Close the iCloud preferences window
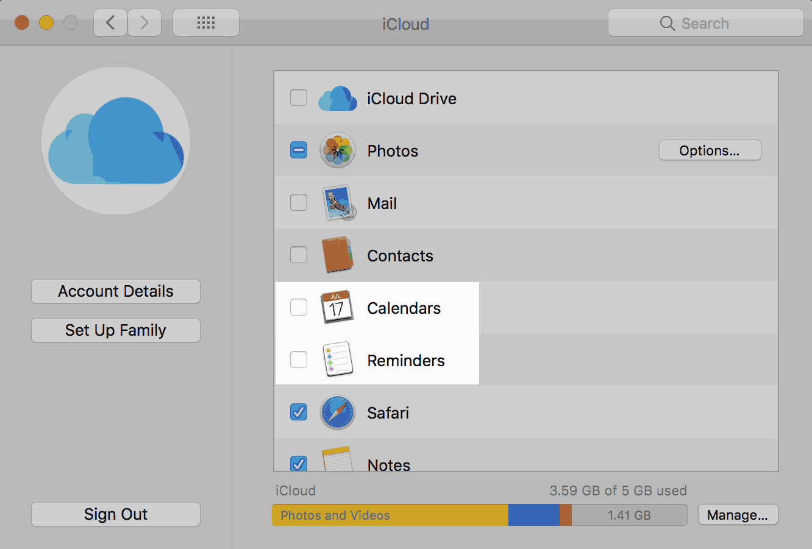 (x=22, y=23)
